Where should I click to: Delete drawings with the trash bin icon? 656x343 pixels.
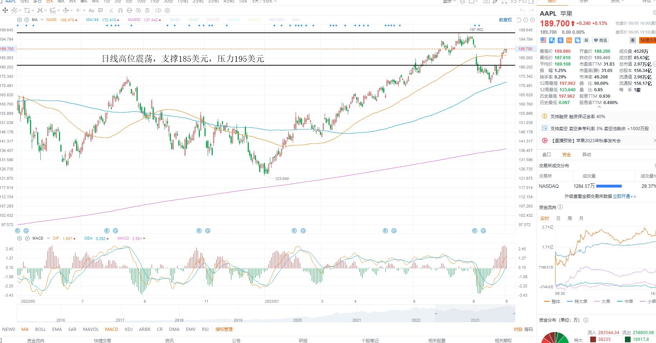[x=147, y=10]
